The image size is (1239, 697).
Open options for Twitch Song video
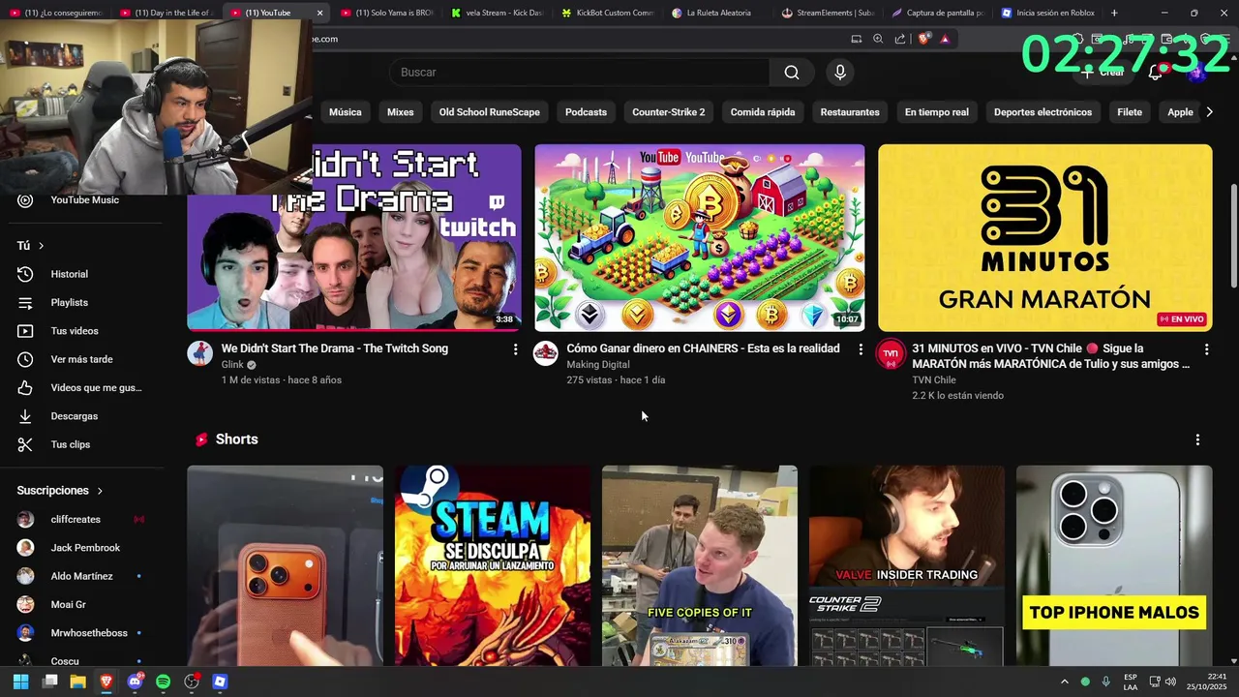(515, 349)
